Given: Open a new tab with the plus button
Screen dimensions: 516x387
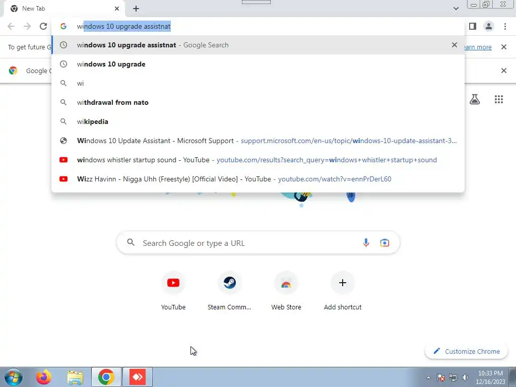Looking at the screenshot, I should click(x=136, y=9).
